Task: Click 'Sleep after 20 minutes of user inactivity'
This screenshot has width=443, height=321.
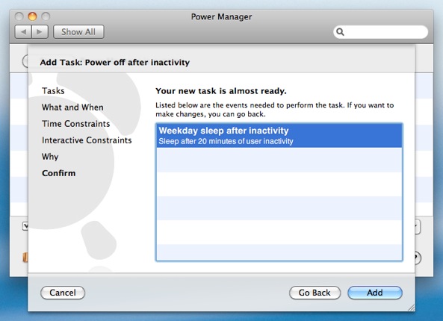Action: [x=226, y=141]
